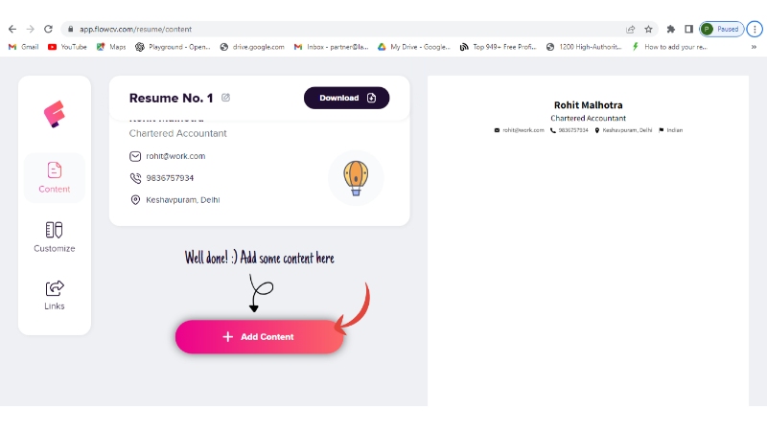Click the edit icon beside Resume No. 1
The height and width of the screenshot is (430, 767).
[226, 98]
